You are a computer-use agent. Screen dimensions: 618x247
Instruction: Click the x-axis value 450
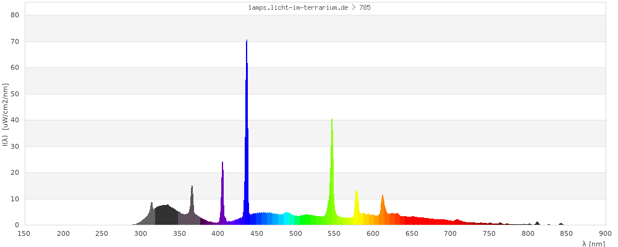[x=256, y=233]
